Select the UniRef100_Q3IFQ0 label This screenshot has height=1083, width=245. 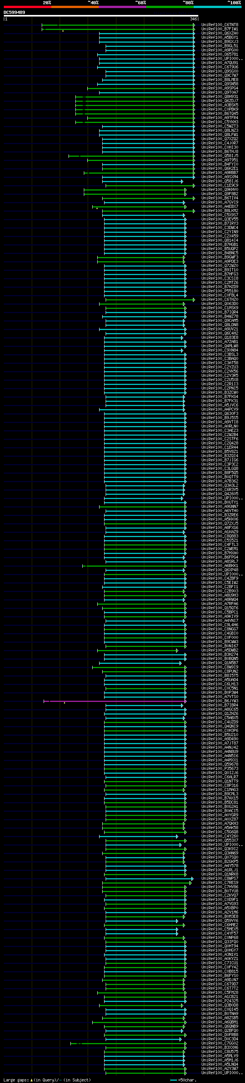220,942
